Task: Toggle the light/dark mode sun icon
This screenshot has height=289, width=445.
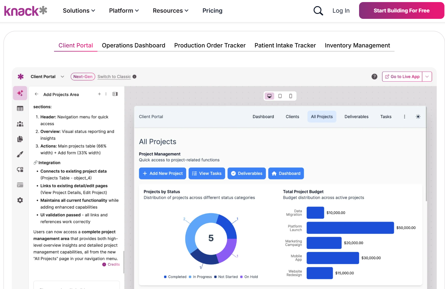Action: (418, 117)
